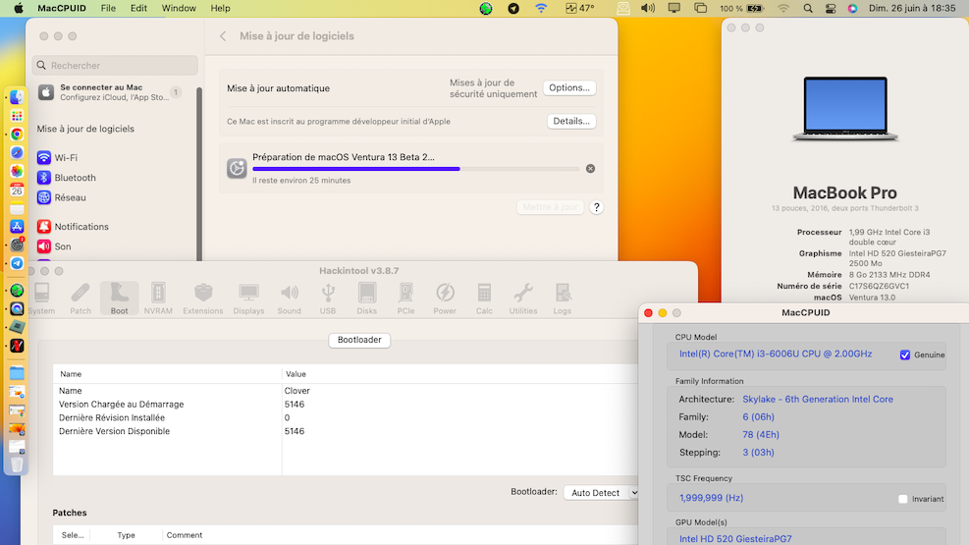The image size is (969, 545).
Task: Click the Details... button for developer program
Action: [571, 121]
